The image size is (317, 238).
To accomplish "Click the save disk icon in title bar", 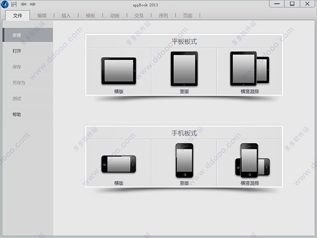I will [x=14, y=4].
